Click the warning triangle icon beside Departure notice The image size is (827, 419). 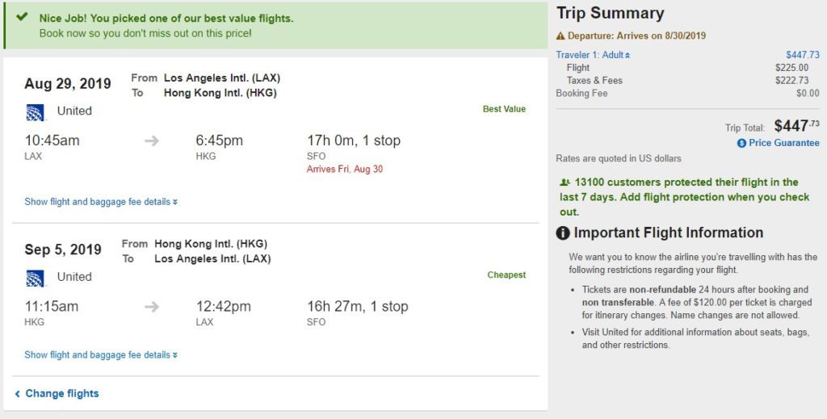pos(560,36)
